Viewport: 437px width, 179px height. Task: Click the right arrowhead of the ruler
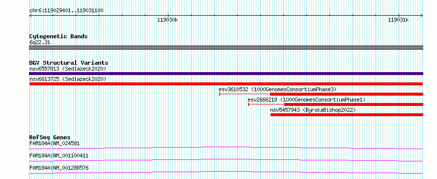(422, 16)
